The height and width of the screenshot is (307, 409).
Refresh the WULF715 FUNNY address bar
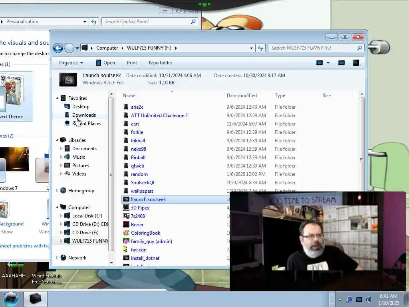click(260, 48)
